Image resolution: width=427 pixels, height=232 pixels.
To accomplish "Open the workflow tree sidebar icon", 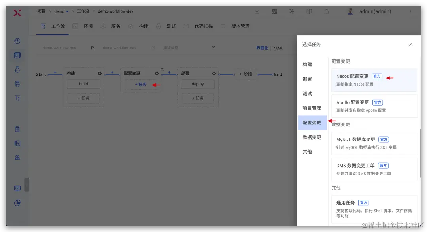I will pos(17,98).
